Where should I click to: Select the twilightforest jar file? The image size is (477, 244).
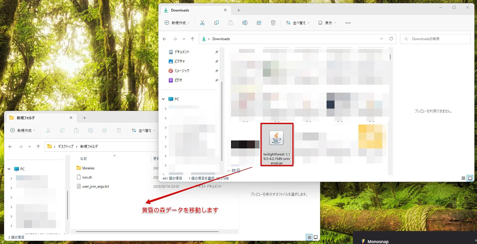pyautogui.click(x=277, y=145)
